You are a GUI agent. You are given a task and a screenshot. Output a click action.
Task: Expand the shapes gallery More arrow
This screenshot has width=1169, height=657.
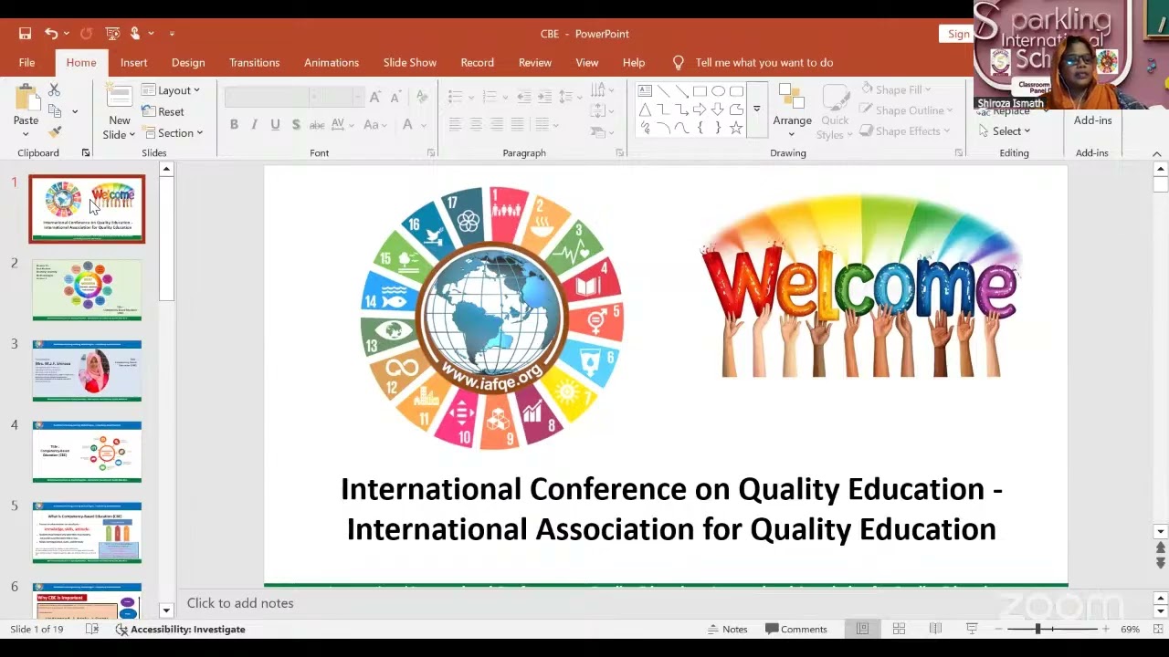pyautogui.click(x=756, y=109)
